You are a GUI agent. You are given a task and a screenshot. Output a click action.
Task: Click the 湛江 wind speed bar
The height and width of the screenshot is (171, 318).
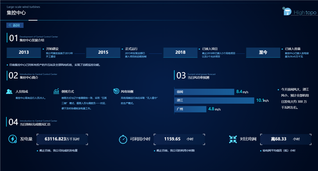point(214,100)
